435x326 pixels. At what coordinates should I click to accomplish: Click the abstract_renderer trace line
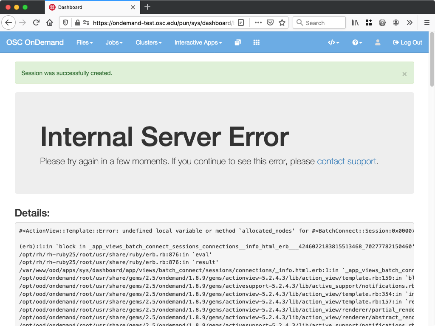click(216, 318)
